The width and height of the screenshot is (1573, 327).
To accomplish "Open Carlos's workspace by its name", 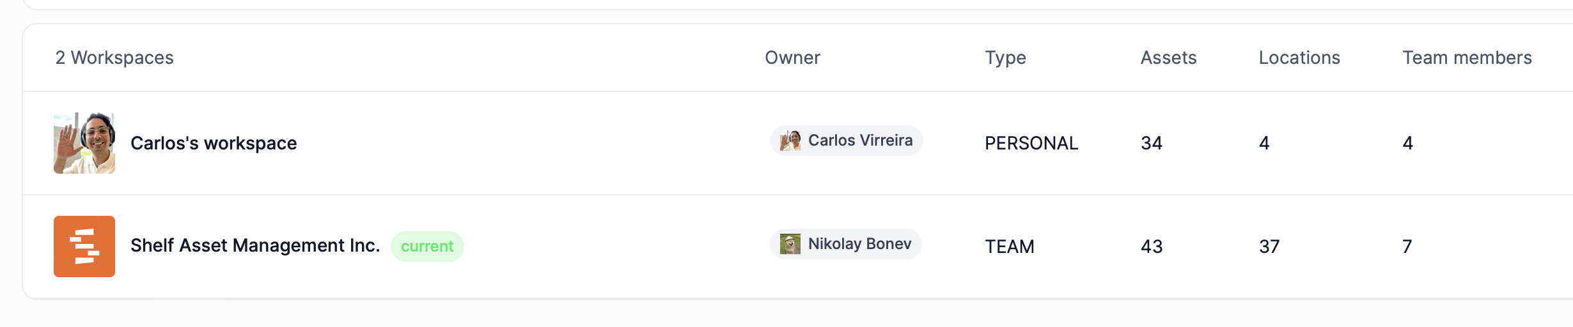I will pos(214,143).
